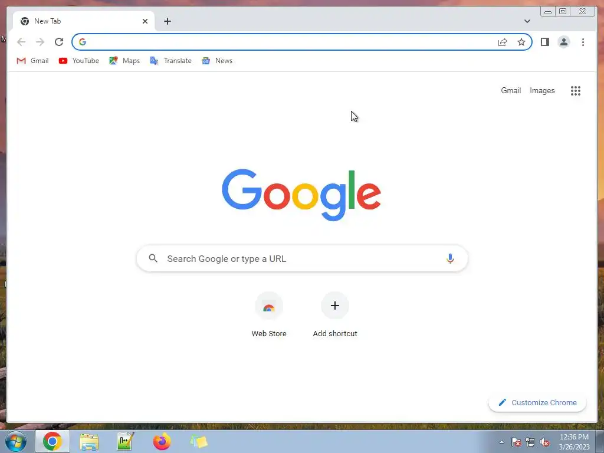Click the magnifier icon in search box
The image size is (604, 453).
pos(153,258)
